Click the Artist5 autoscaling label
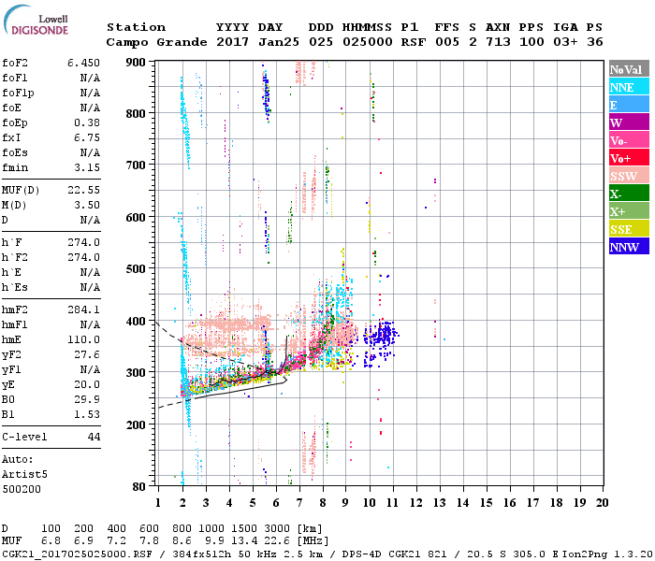 (x=23, y=474)
